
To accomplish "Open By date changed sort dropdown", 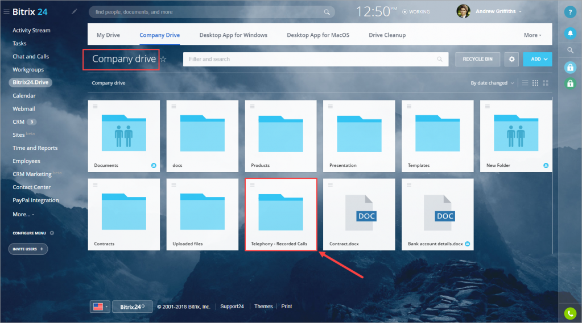I will (492, 83).
